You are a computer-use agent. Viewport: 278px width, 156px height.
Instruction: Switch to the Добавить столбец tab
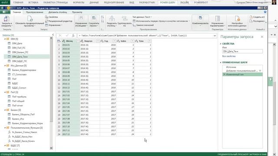(58, 12)
